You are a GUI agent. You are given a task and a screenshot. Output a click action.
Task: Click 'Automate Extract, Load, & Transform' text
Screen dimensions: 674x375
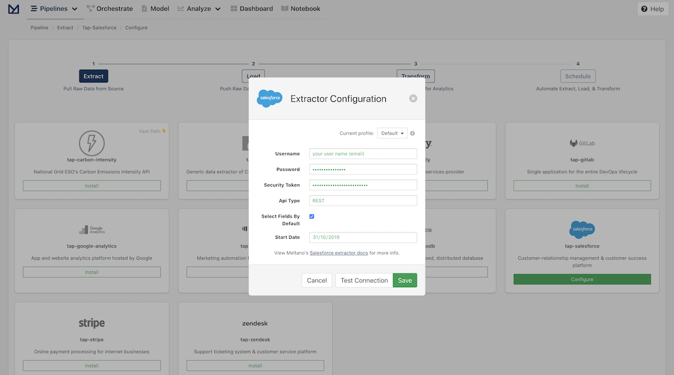578,88
